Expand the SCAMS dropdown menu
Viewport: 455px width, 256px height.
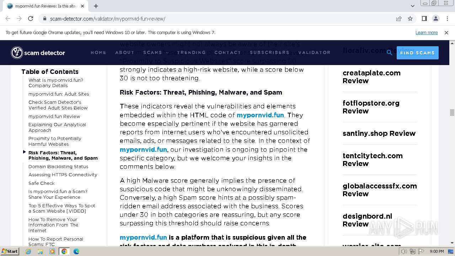pyautogui.click(x=156, y=53)
